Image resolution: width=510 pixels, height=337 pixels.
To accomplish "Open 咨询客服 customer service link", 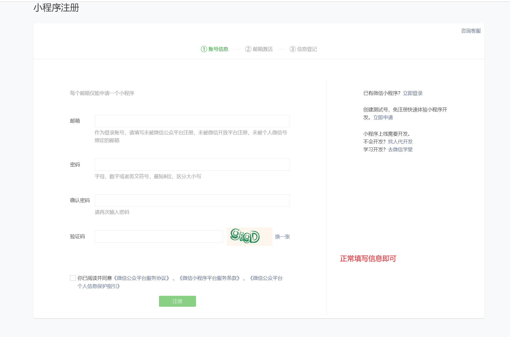I will (x=471, y=31).
